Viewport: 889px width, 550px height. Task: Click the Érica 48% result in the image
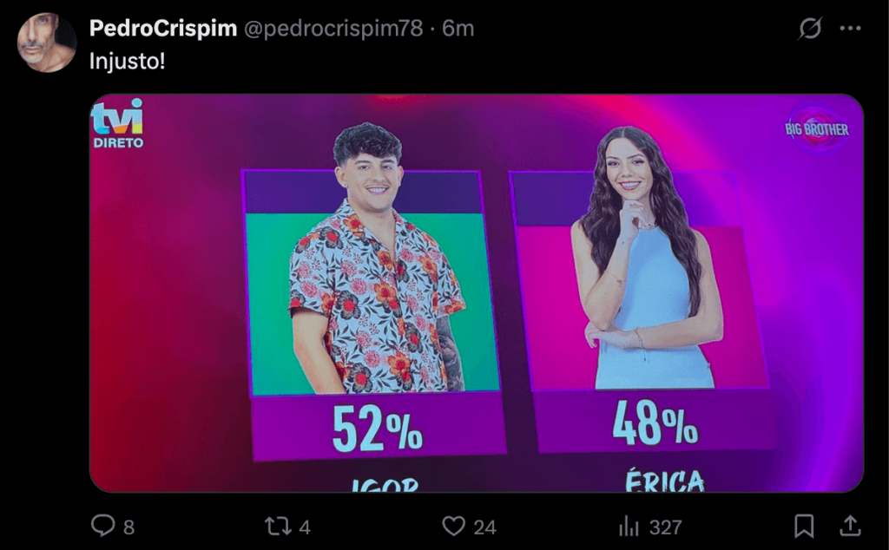(x=655, y=422)
